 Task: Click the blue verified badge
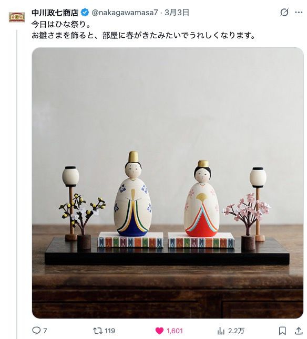click(x=85, y=12)
